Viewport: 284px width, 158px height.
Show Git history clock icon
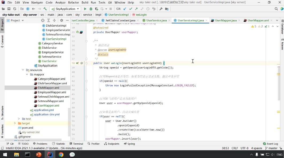(148, 9)
